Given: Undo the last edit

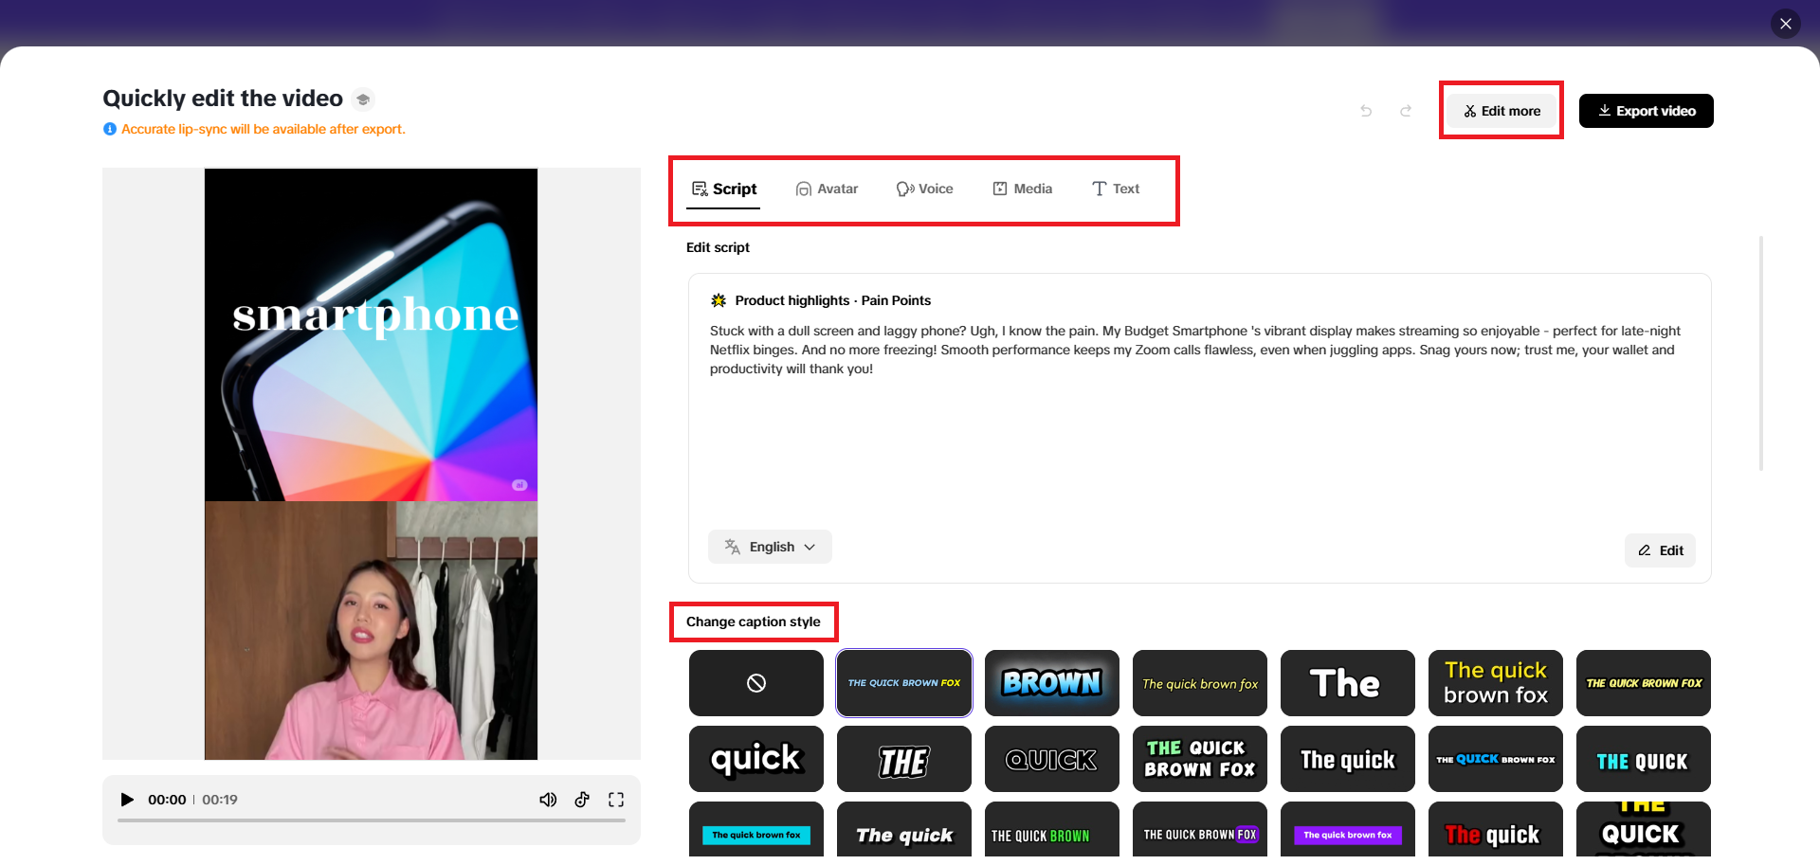Looking at the screenshot, I should [x=1366, y=111].
